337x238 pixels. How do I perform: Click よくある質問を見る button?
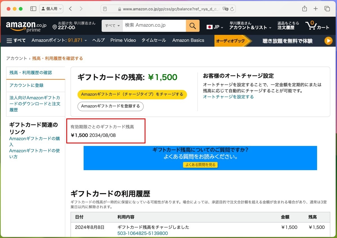pyautogui.click(x=200, y=165)
